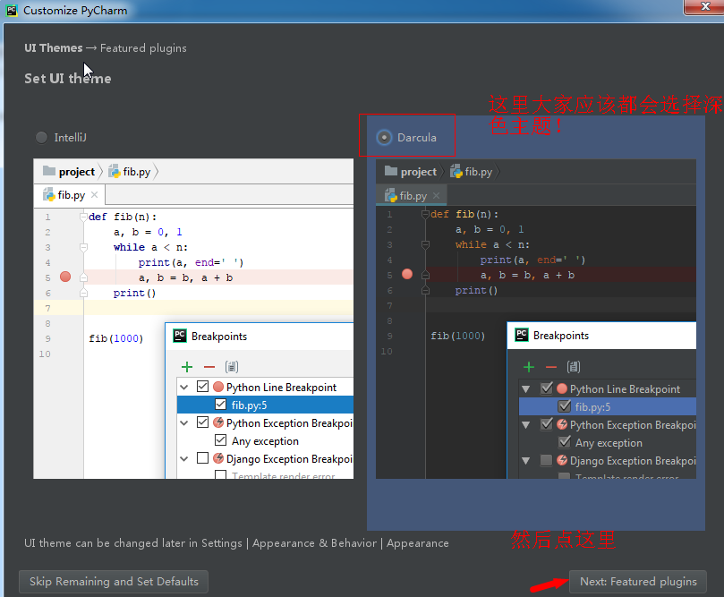Collapse Django Exception Breakpoint node in IntelliJ preview
Screen dimensions: 724x597
tap(184, 459)
